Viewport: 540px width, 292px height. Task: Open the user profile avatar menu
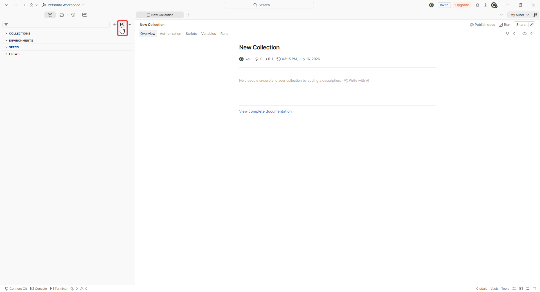click(494, 5)
